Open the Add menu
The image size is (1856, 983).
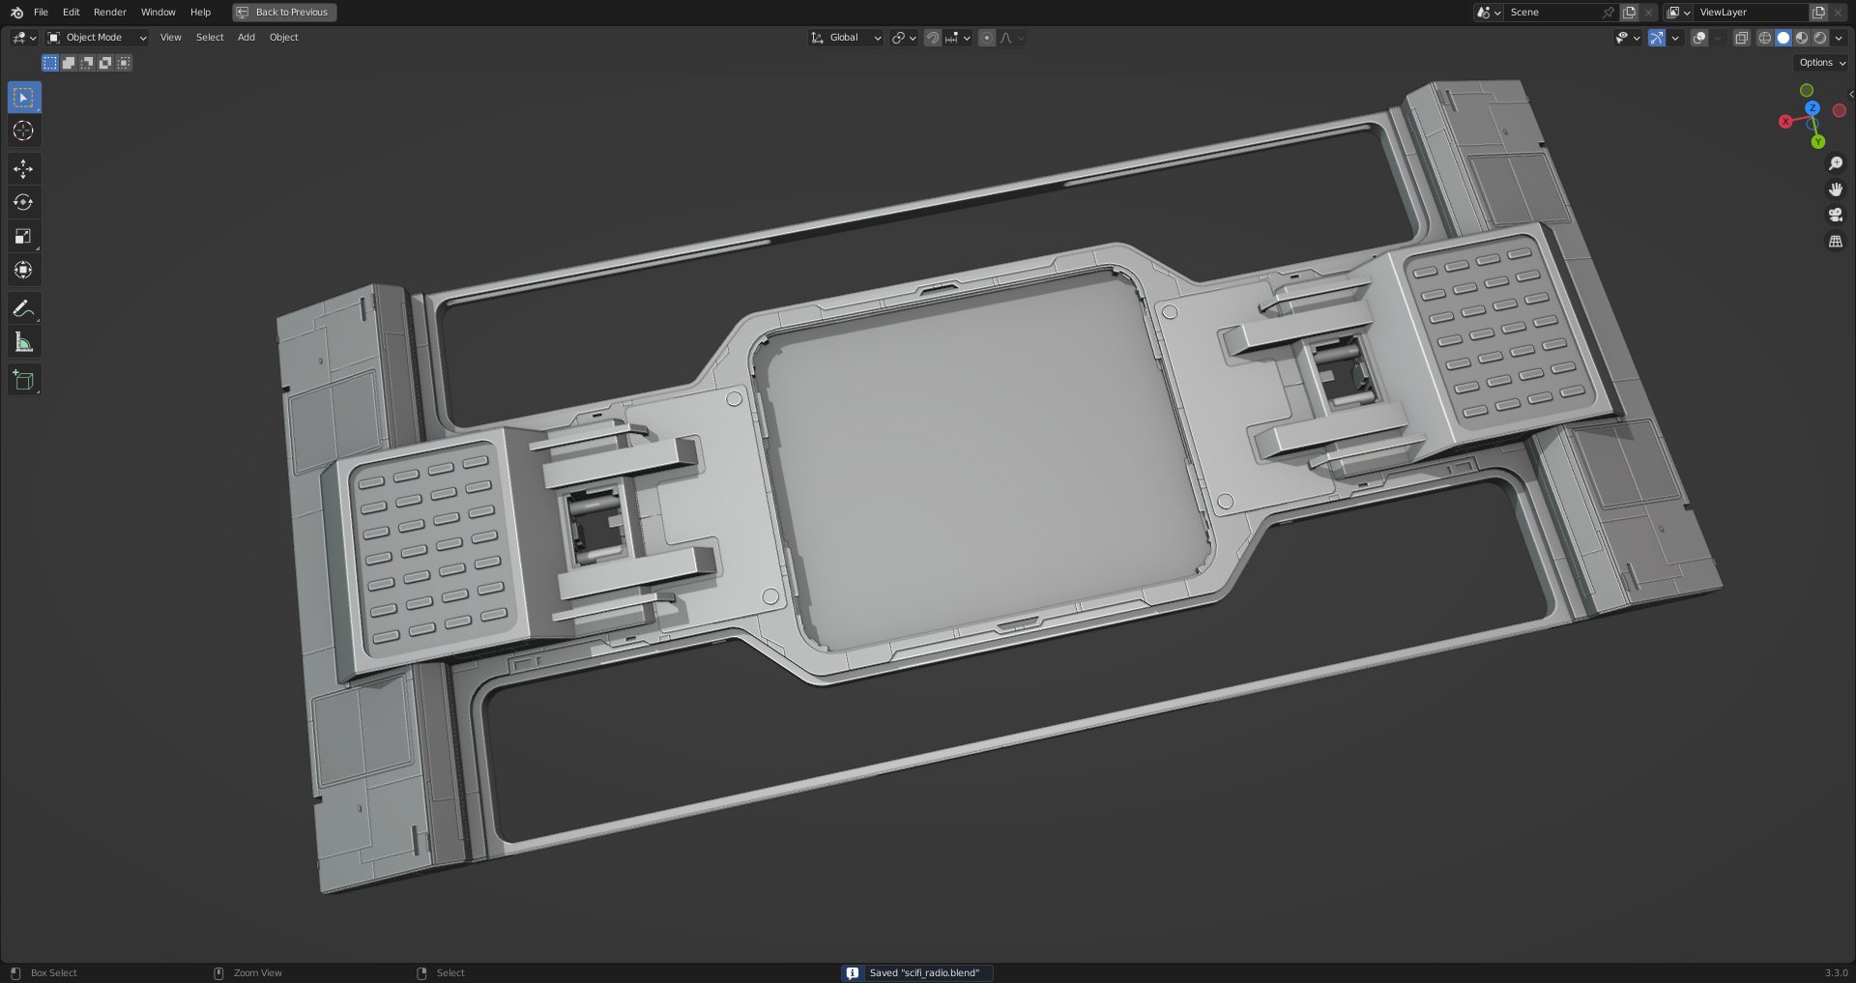246,37
